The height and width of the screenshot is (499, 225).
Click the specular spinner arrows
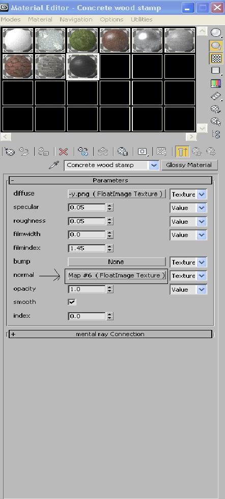coord(110,208)
